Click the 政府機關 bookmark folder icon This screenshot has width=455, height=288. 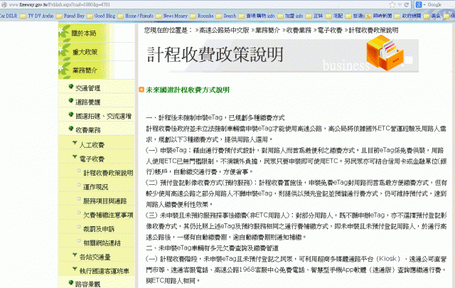click(397, 16)
